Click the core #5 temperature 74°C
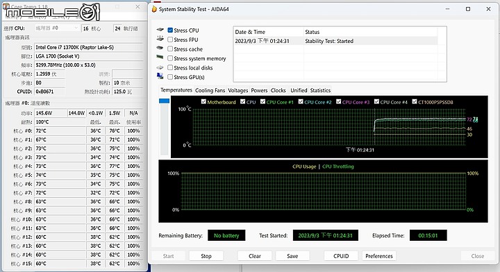Viewport: 500px width, 272px height. [60, 175]
